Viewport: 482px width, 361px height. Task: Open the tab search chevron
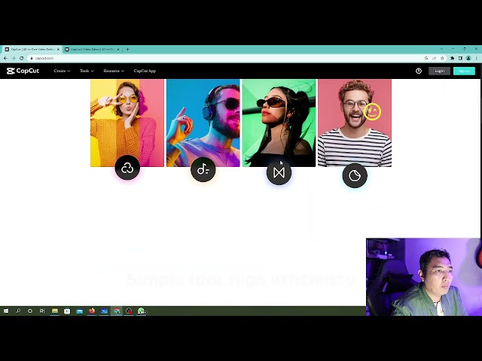(x=441, y=49)
